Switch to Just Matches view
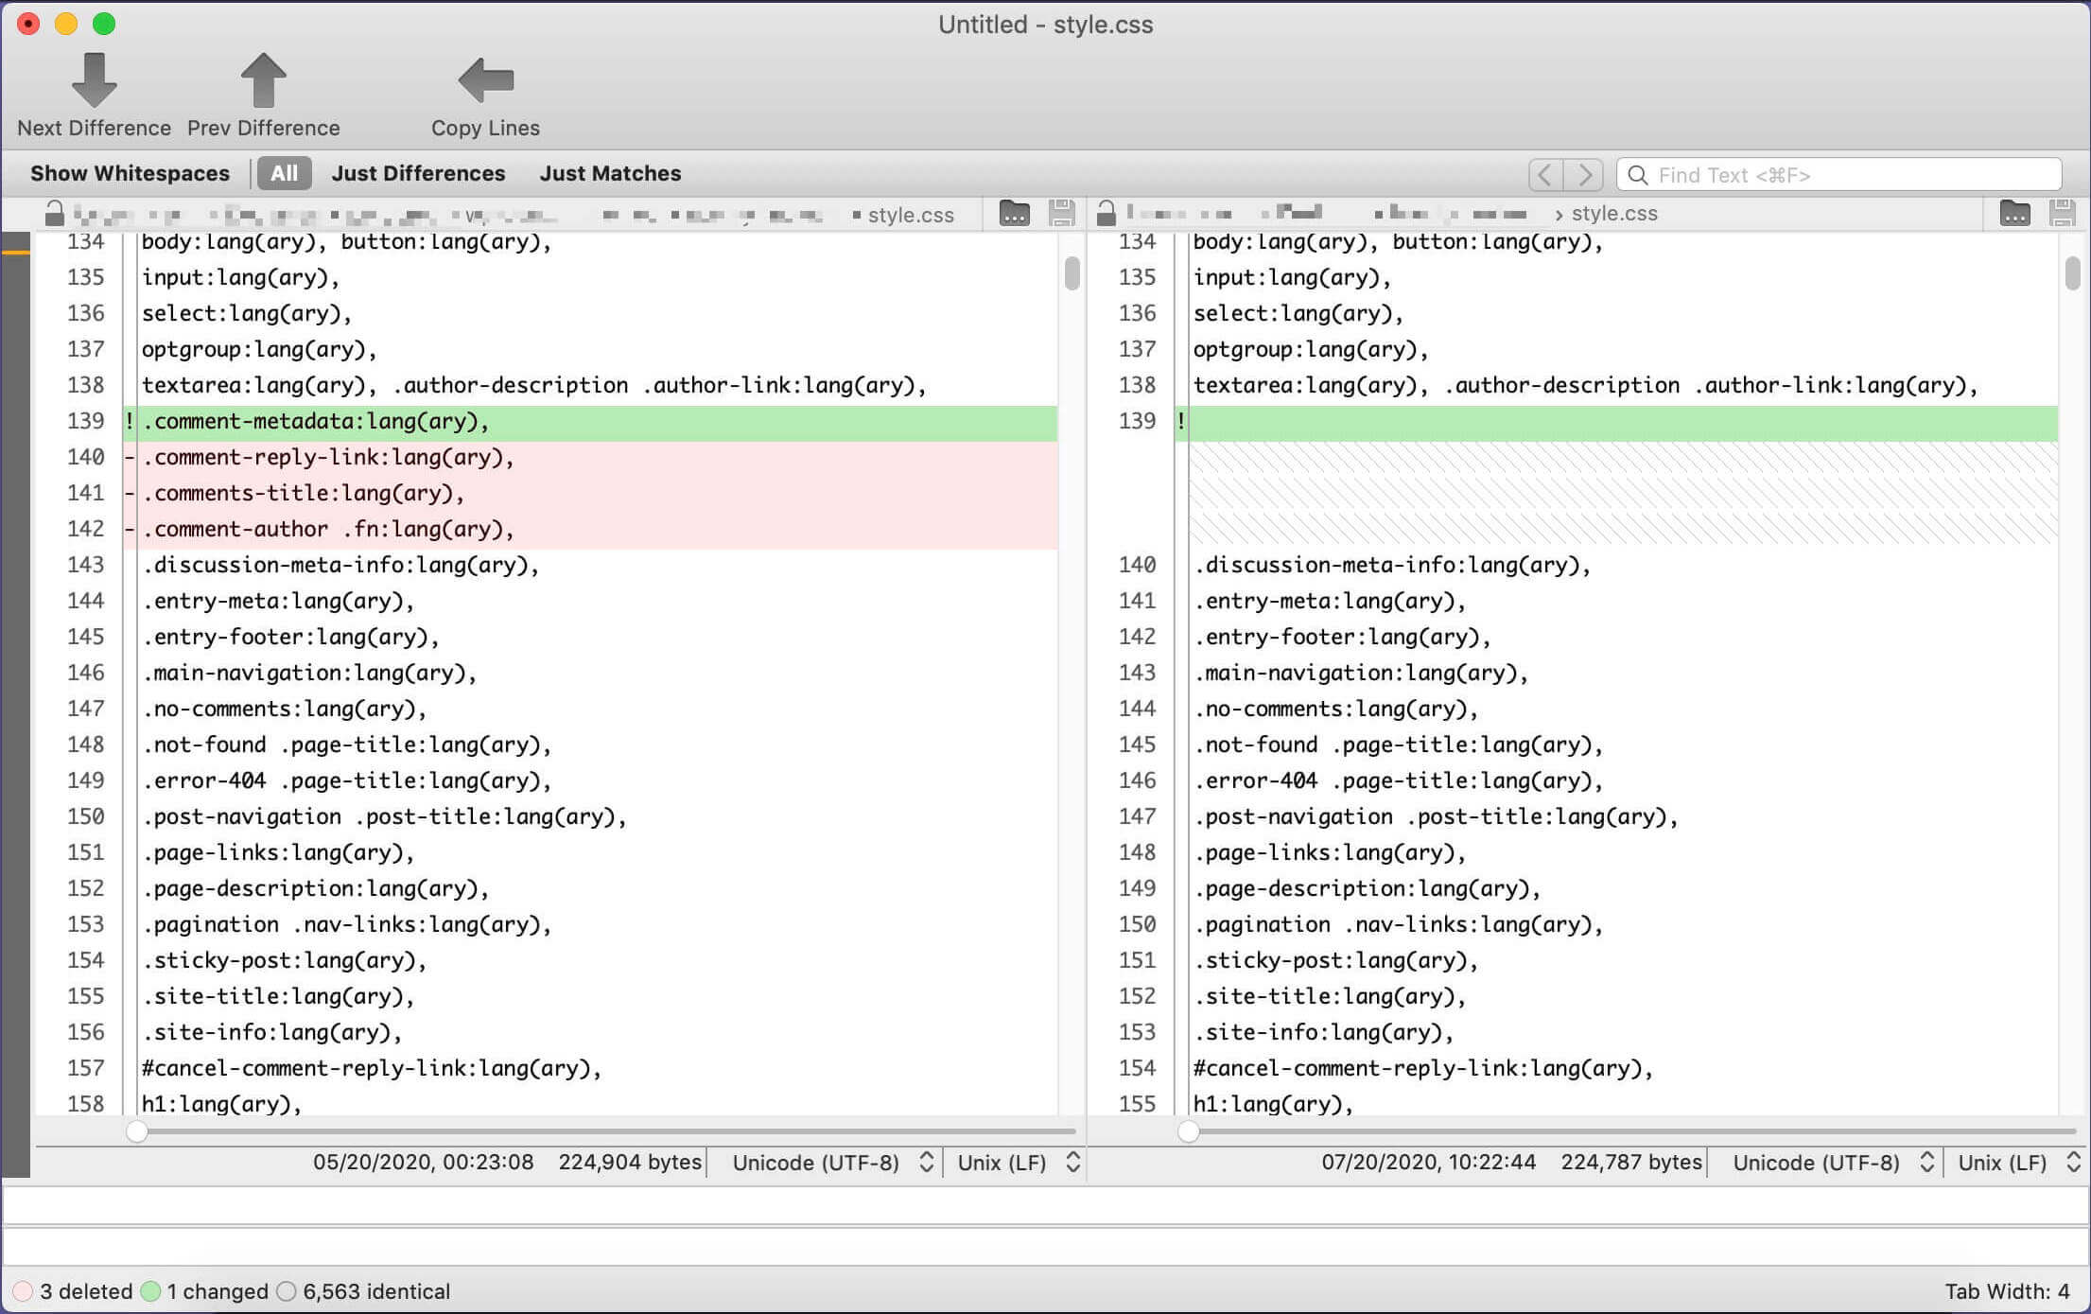Viewport: 2091px width, 1314px height. click(610, 173)
